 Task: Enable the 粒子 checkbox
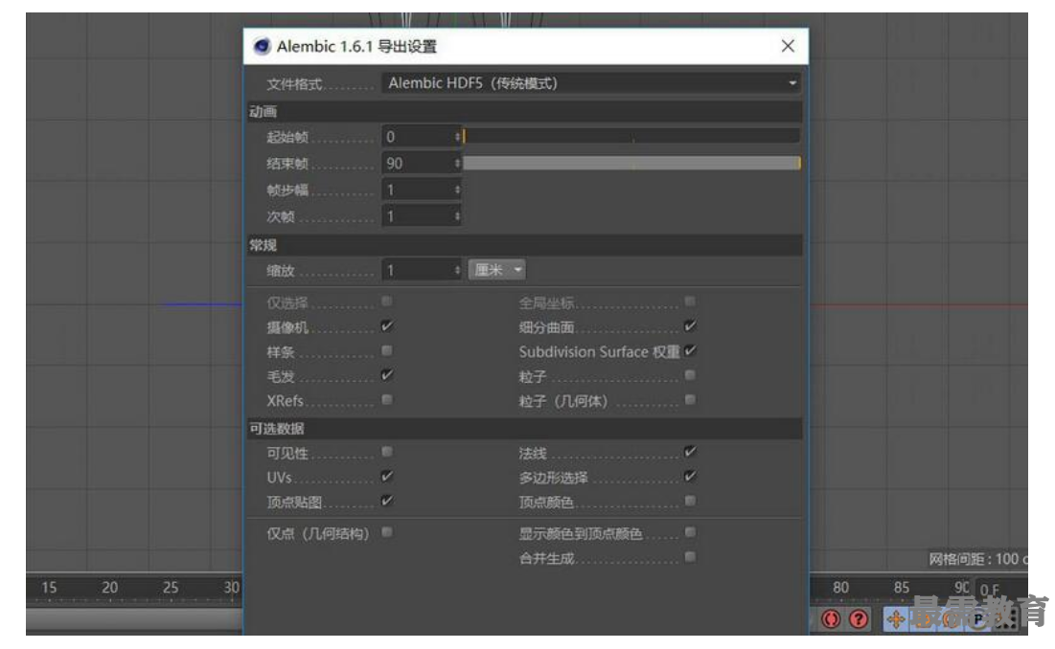tap(690, 375)
